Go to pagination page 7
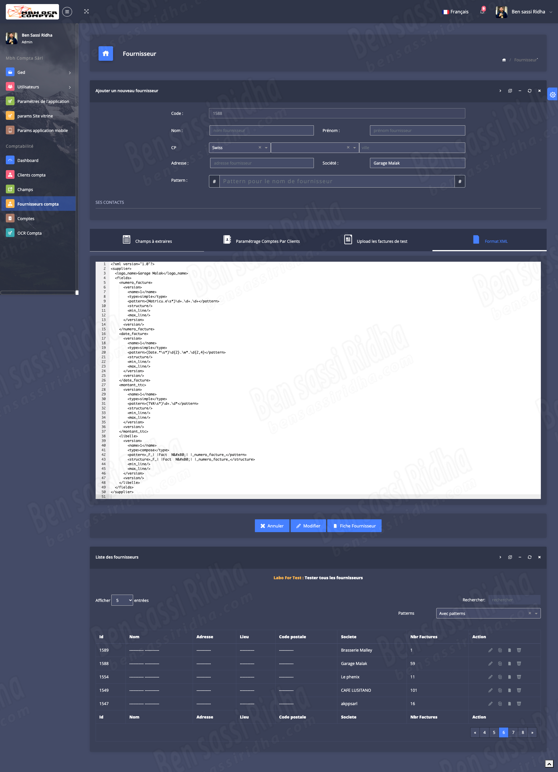558x772 pixels. (x=513, y=732)
